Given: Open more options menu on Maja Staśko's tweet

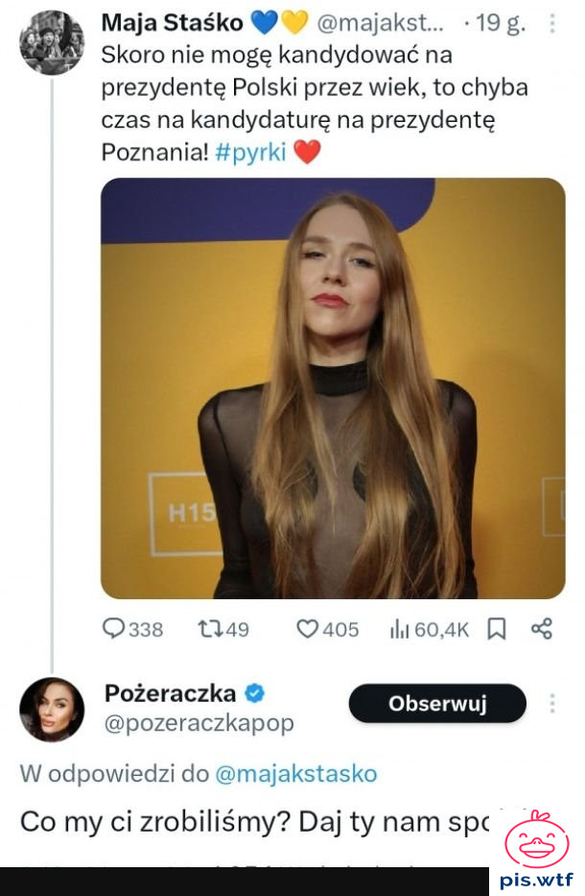Looking at the screenshot, I should point(550,25).
